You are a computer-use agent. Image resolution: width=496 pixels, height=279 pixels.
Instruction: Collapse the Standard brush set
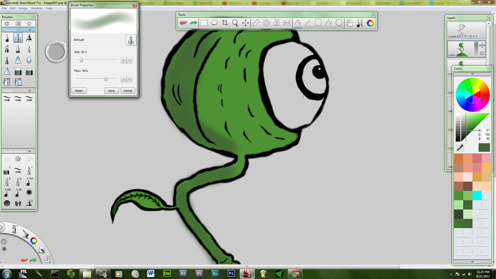[29, 30]
